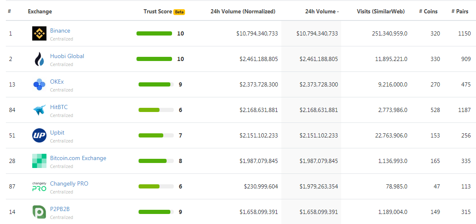Sort table by Exchange column header
This screenshot has height=224, width=476.
pyautogui.click(x=40, y=12)
